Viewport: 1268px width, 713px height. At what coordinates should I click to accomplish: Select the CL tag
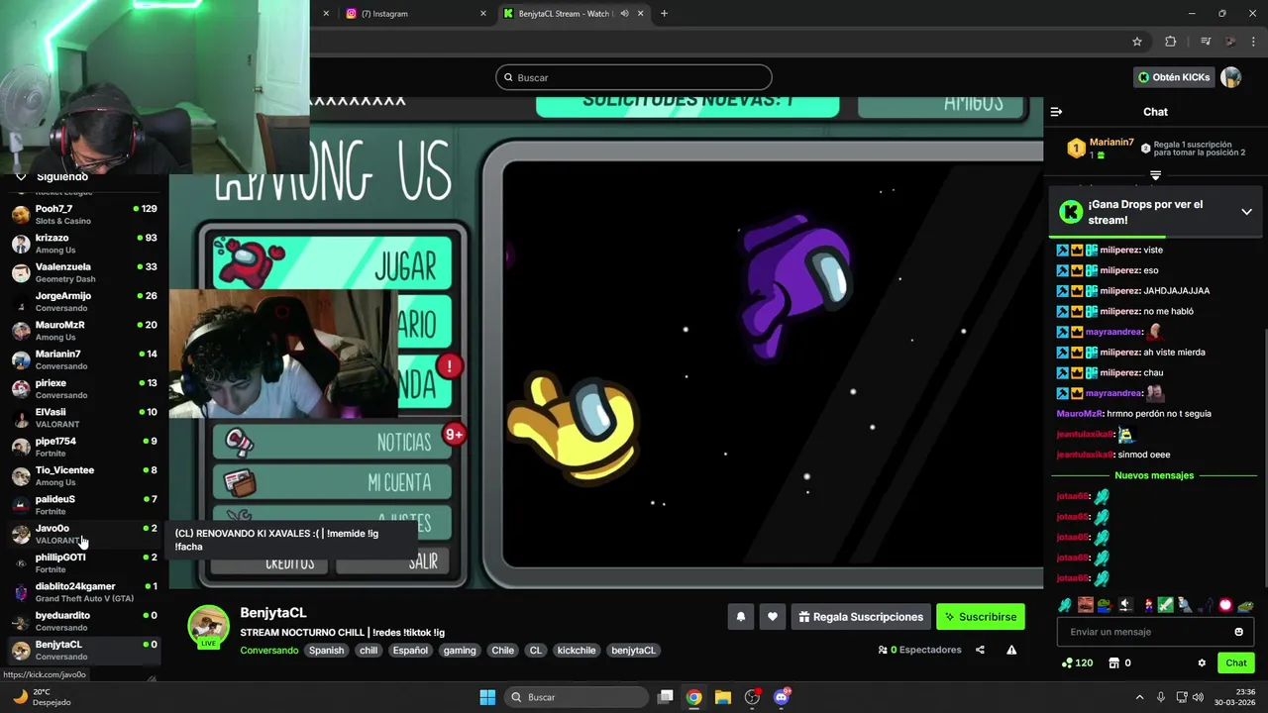[536, 651]
